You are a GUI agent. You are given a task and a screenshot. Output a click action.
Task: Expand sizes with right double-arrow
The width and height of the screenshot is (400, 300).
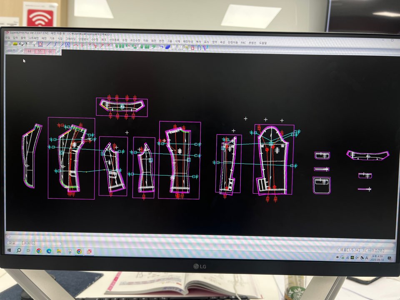[58, 52]
